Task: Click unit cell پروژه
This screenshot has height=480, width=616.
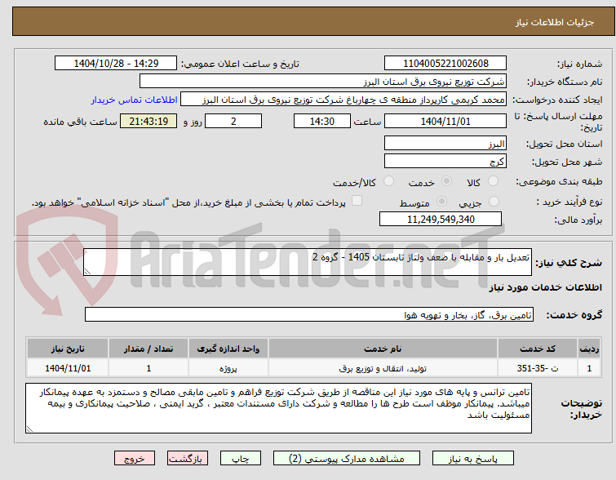Action: click(228, 368)
